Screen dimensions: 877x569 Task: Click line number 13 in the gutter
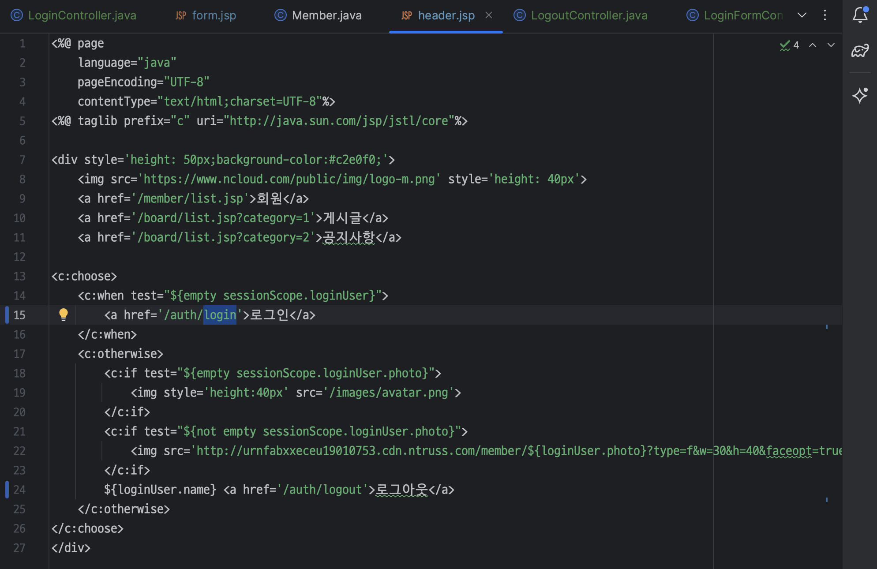tap(19, 276)
